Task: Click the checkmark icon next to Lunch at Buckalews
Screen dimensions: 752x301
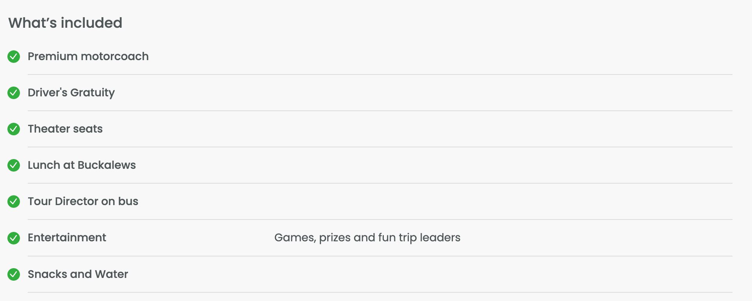Action: (x=14, y=165)
